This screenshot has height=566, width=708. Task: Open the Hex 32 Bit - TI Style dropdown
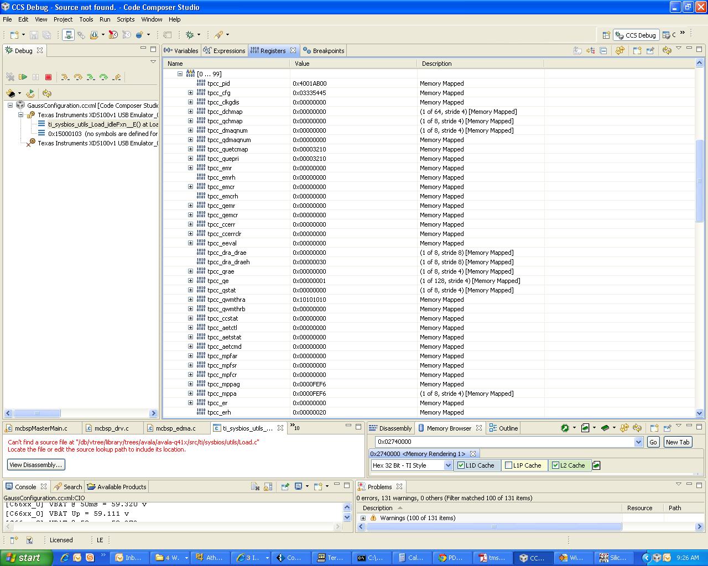[449, 465]
